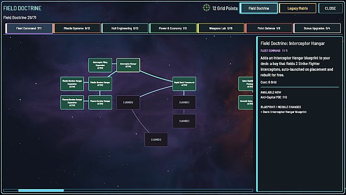Switch to Hull Engineering tab
The width and height of the screenshot is (346, 195).
pos(125,28)
